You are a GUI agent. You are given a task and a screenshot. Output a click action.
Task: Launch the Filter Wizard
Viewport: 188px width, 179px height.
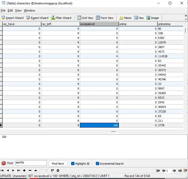click(x=61, y=18)
